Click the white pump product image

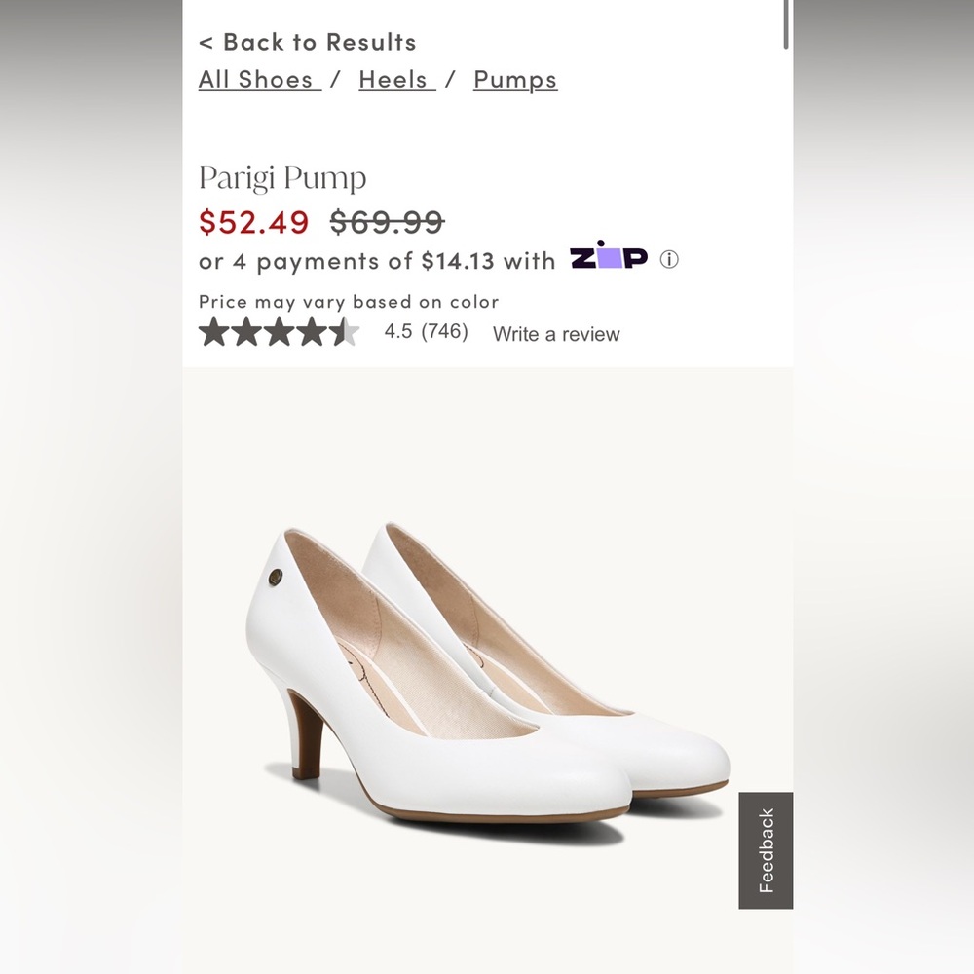pos(487,672)
